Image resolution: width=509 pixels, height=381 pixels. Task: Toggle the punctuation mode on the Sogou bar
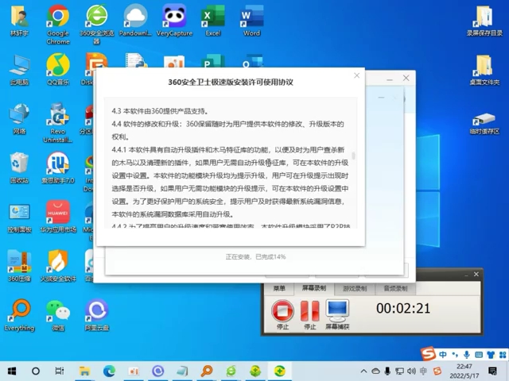pos(455,355)
